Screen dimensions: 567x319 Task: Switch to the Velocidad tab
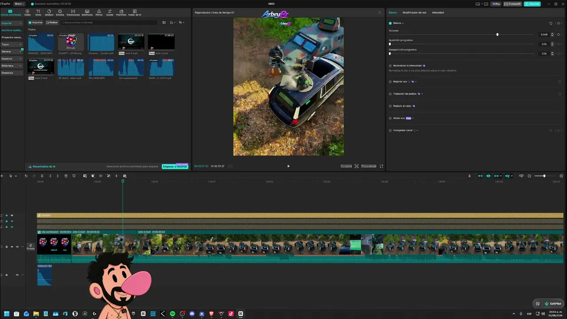tap(438, 12)
